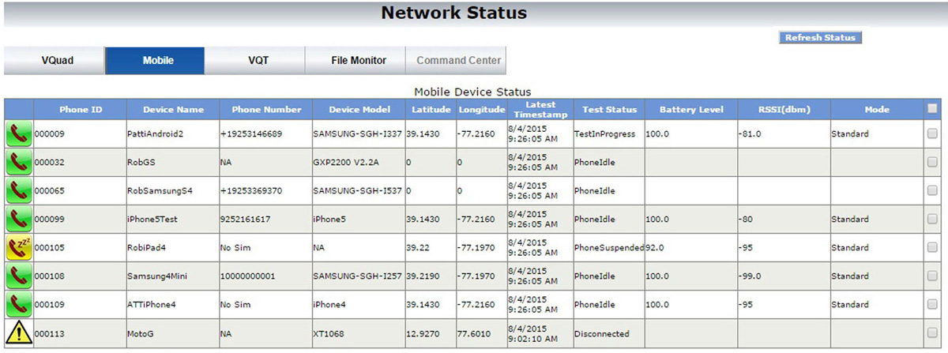Click green phone icon for ATTiPhone4
The image size is (948, 353).
(18, 305)
